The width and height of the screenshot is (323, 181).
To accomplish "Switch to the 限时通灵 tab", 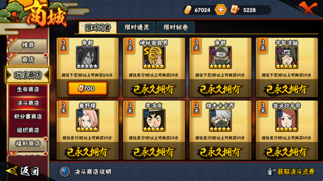I will pos(137,27).
